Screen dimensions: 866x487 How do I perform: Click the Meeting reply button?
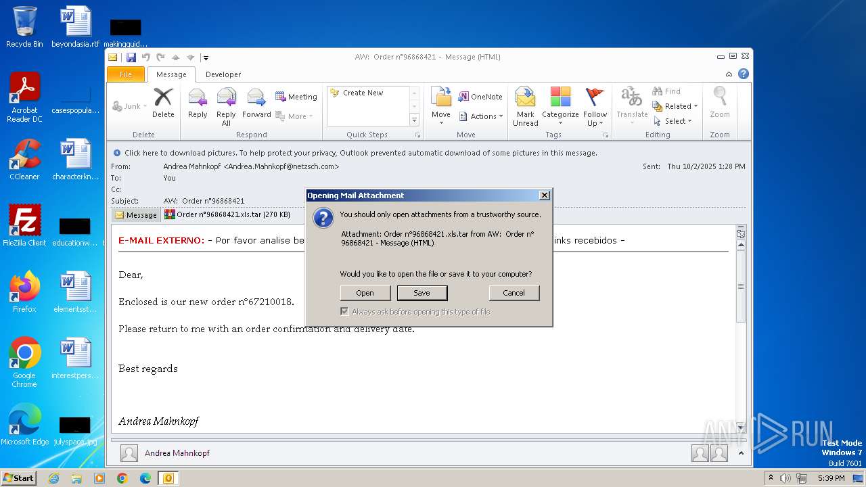click(296, 97)
